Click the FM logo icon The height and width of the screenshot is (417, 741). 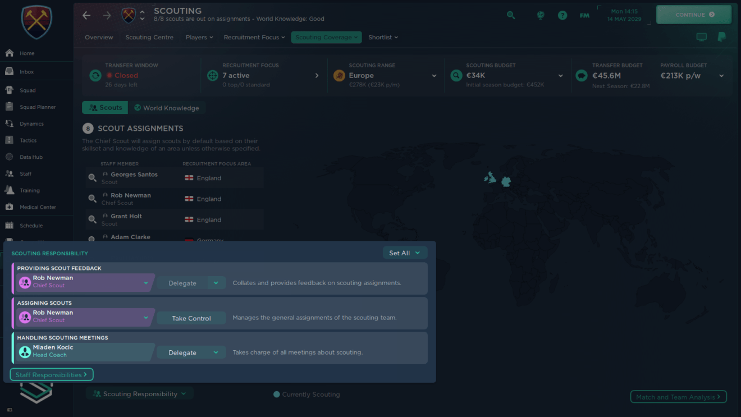(x=584, y=15)
